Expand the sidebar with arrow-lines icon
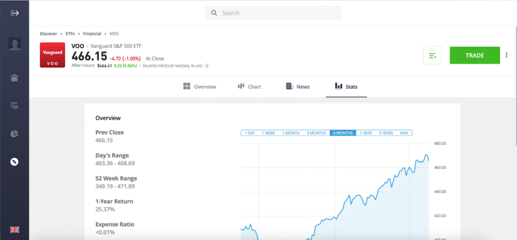The width and height of the screenshot is (517, 240). [x=15, y=13]
